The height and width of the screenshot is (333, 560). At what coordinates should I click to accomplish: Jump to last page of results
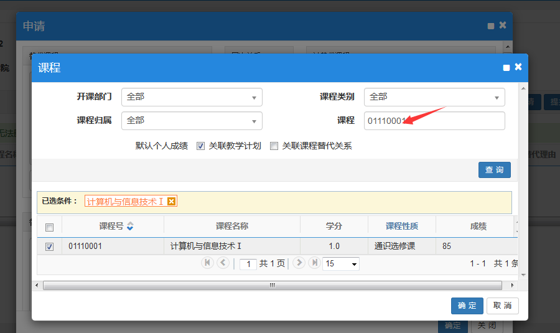314,263
